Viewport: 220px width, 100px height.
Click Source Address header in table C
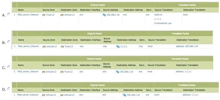[x=107, y=65]
